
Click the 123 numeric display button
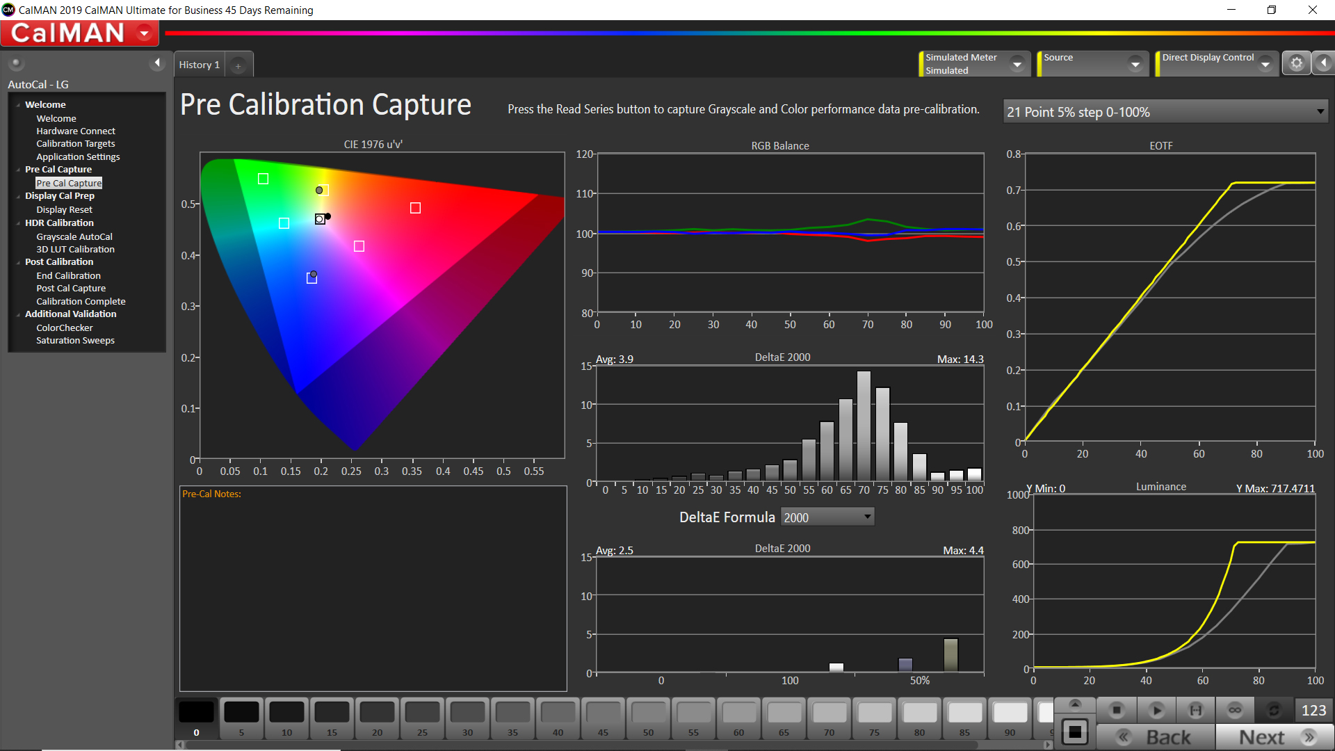click(x=1313, y=710)
